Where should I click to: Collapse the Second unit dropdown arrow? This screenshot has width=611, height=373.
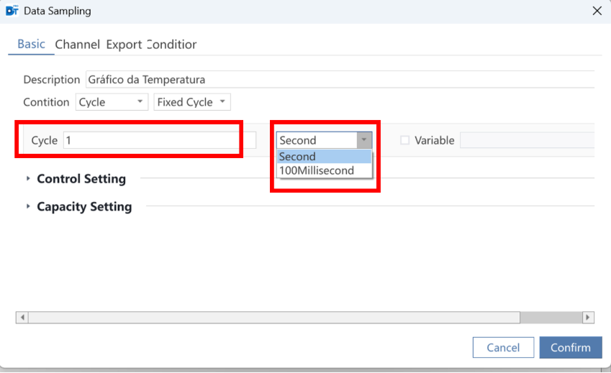tap(364, 140)
